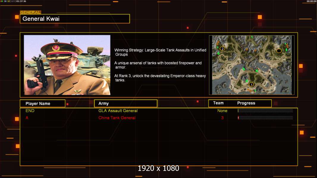Screen dimensions: 317x178
Task: Click the Team column header label
Action: pos(218,103)
